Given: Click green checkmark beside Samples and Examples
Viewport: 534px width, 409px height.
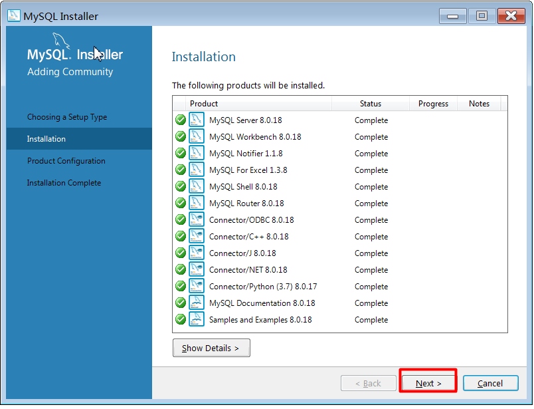Looking at the screenshot, I should click(x=181, y=320).
